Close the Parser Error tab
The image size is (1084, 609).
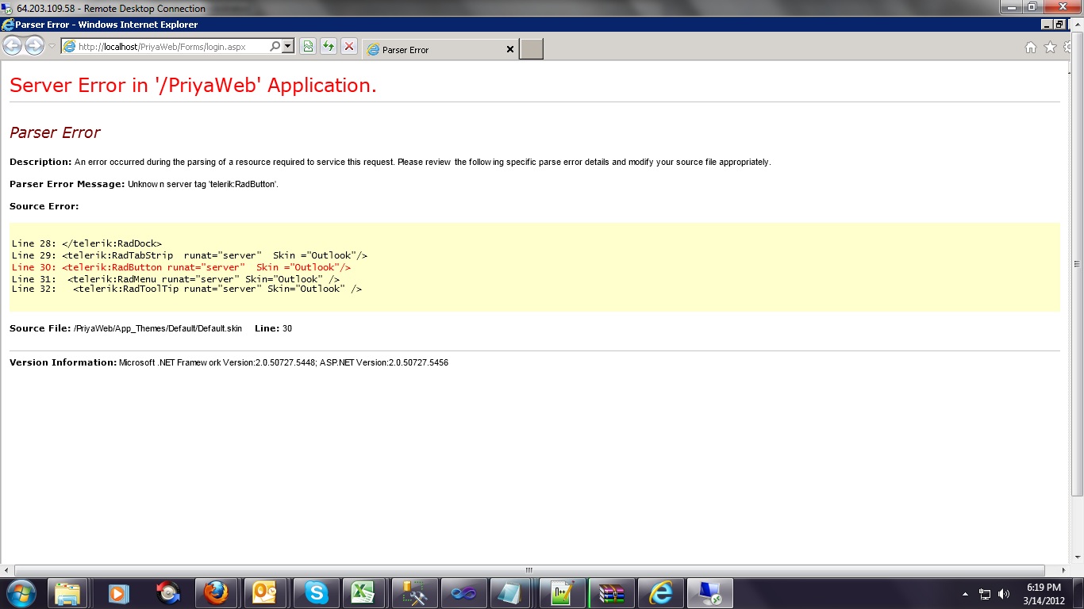click(510, 49)
